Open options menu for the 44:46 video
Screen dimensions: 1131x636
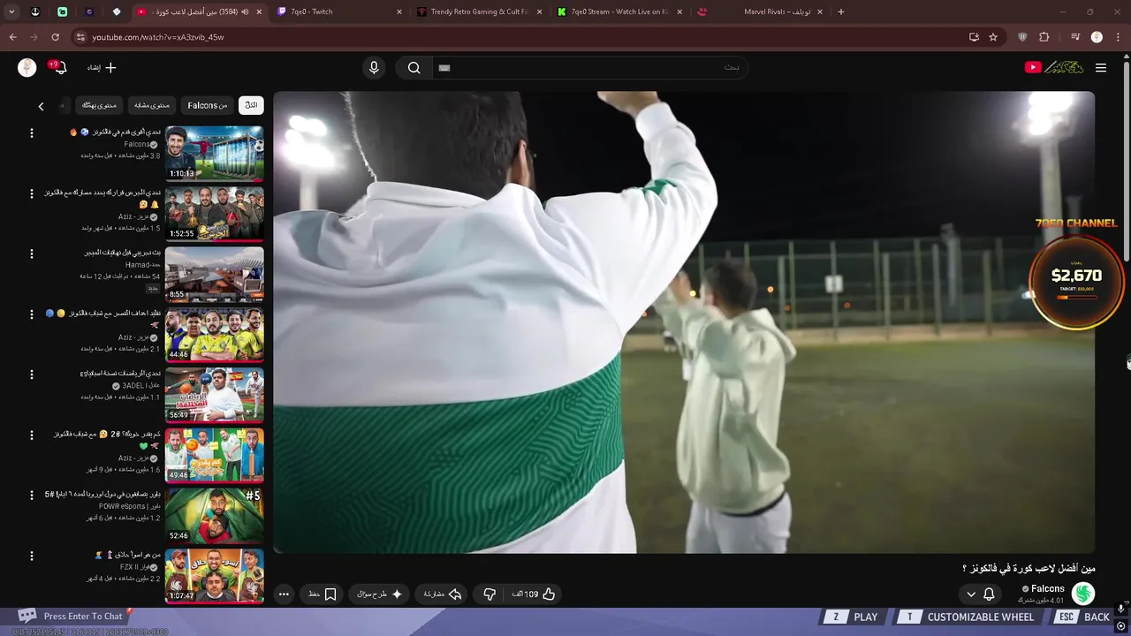pyautogui.click(x=32, y=314)
